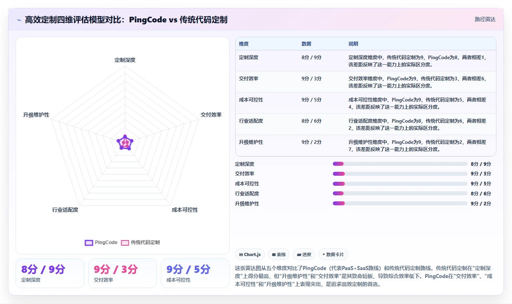Click the 行业适配度 progress bar
The width and height of the screenshot is (512, 304).
click(400, 193)
